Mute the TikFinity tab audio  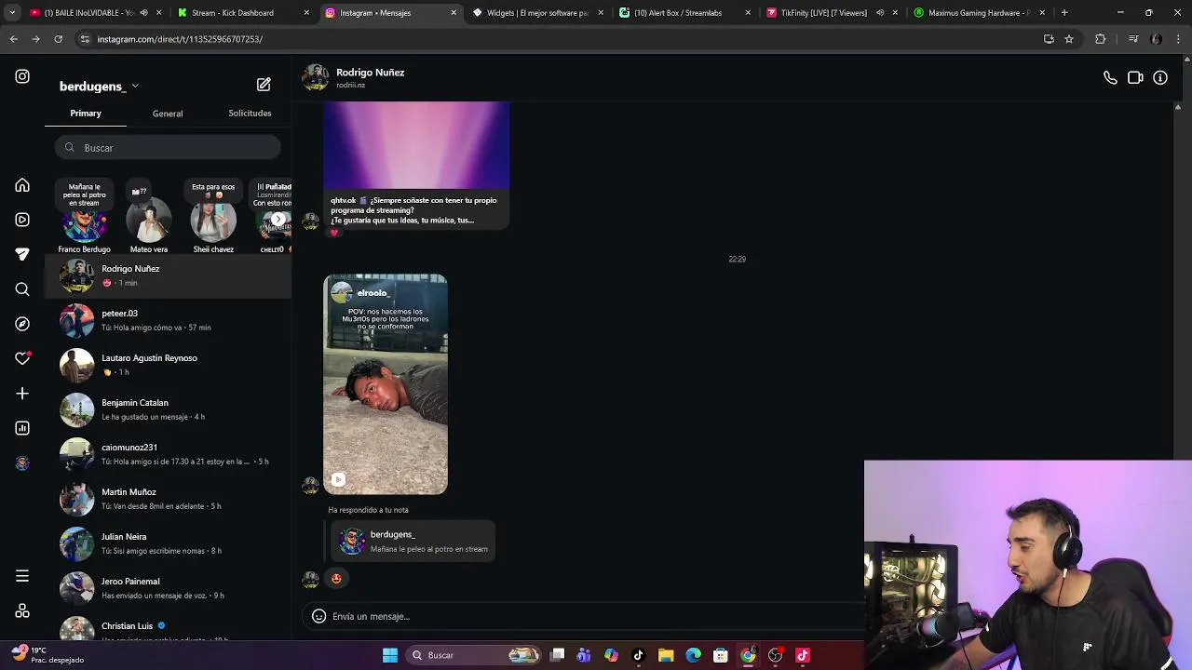pyautogui.click(x=879, y=13)
